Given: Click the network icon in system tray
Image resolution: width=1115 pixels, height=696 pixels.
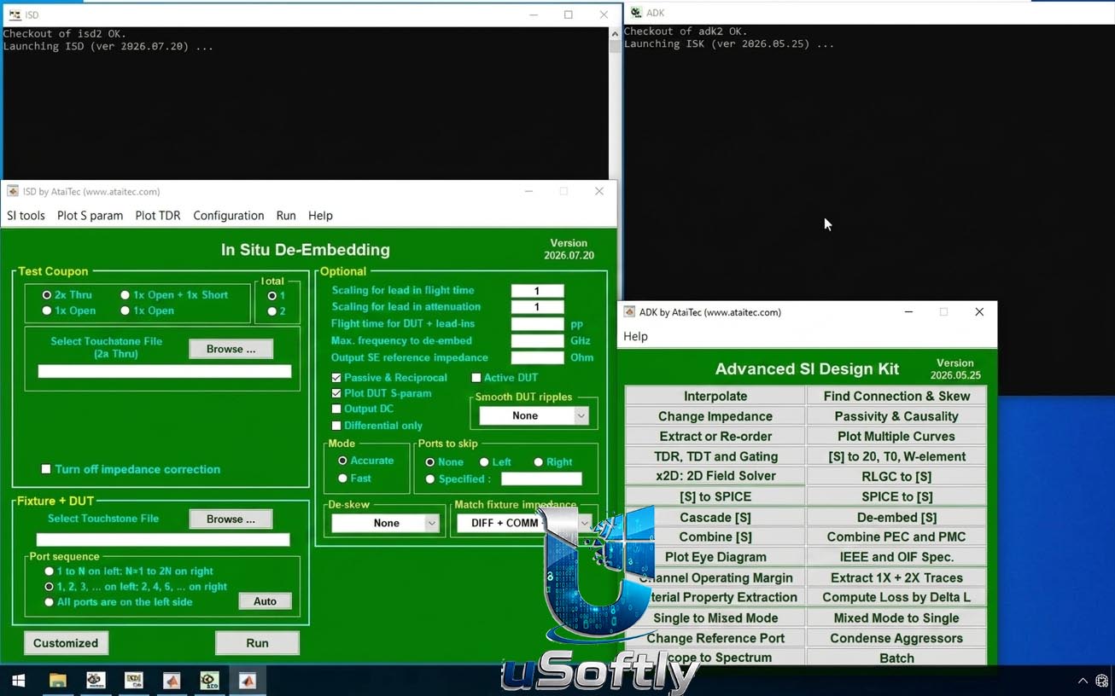Looking at the screenshot, I should coord(1101,681).
